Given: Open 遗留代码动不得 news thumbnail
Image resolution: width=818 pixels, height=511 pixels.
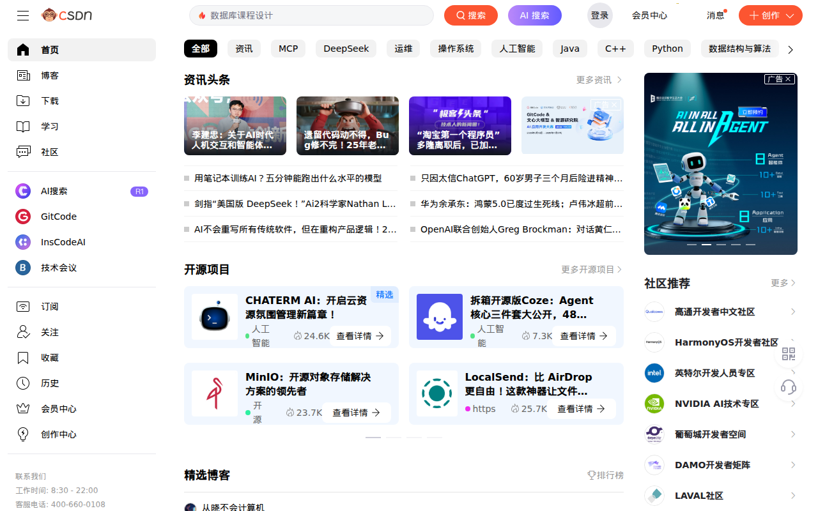Looking at the screenshot, I should coord(348,126).
